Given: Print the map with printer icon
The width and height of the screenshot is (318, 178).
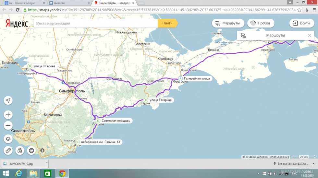Looking at the screenshot, I should click(31, 150).
